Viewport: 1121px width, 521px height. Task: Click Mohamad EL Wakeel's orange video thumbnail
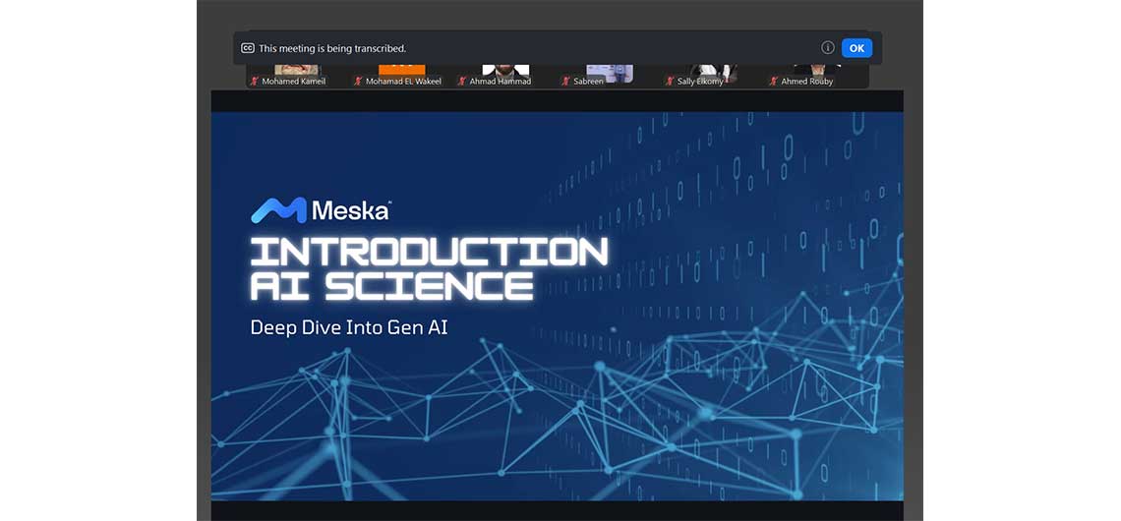click(x=402, y=70)
